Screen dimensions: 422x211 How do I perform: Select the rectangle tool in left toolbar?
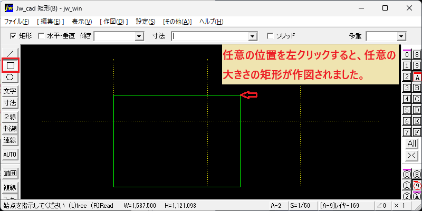(10, 65)
